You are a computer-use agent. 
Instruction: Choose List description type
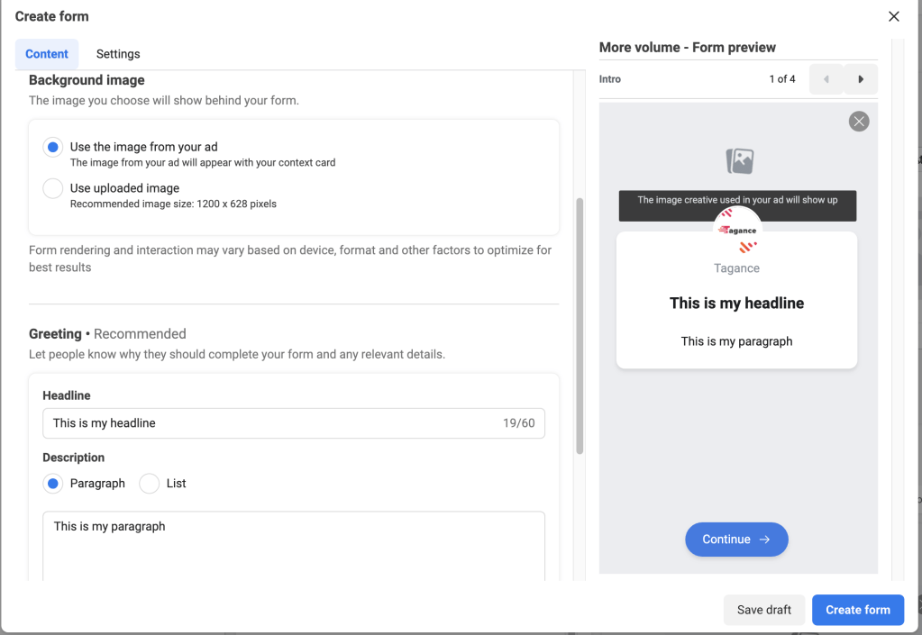click(x=150, y=484)
